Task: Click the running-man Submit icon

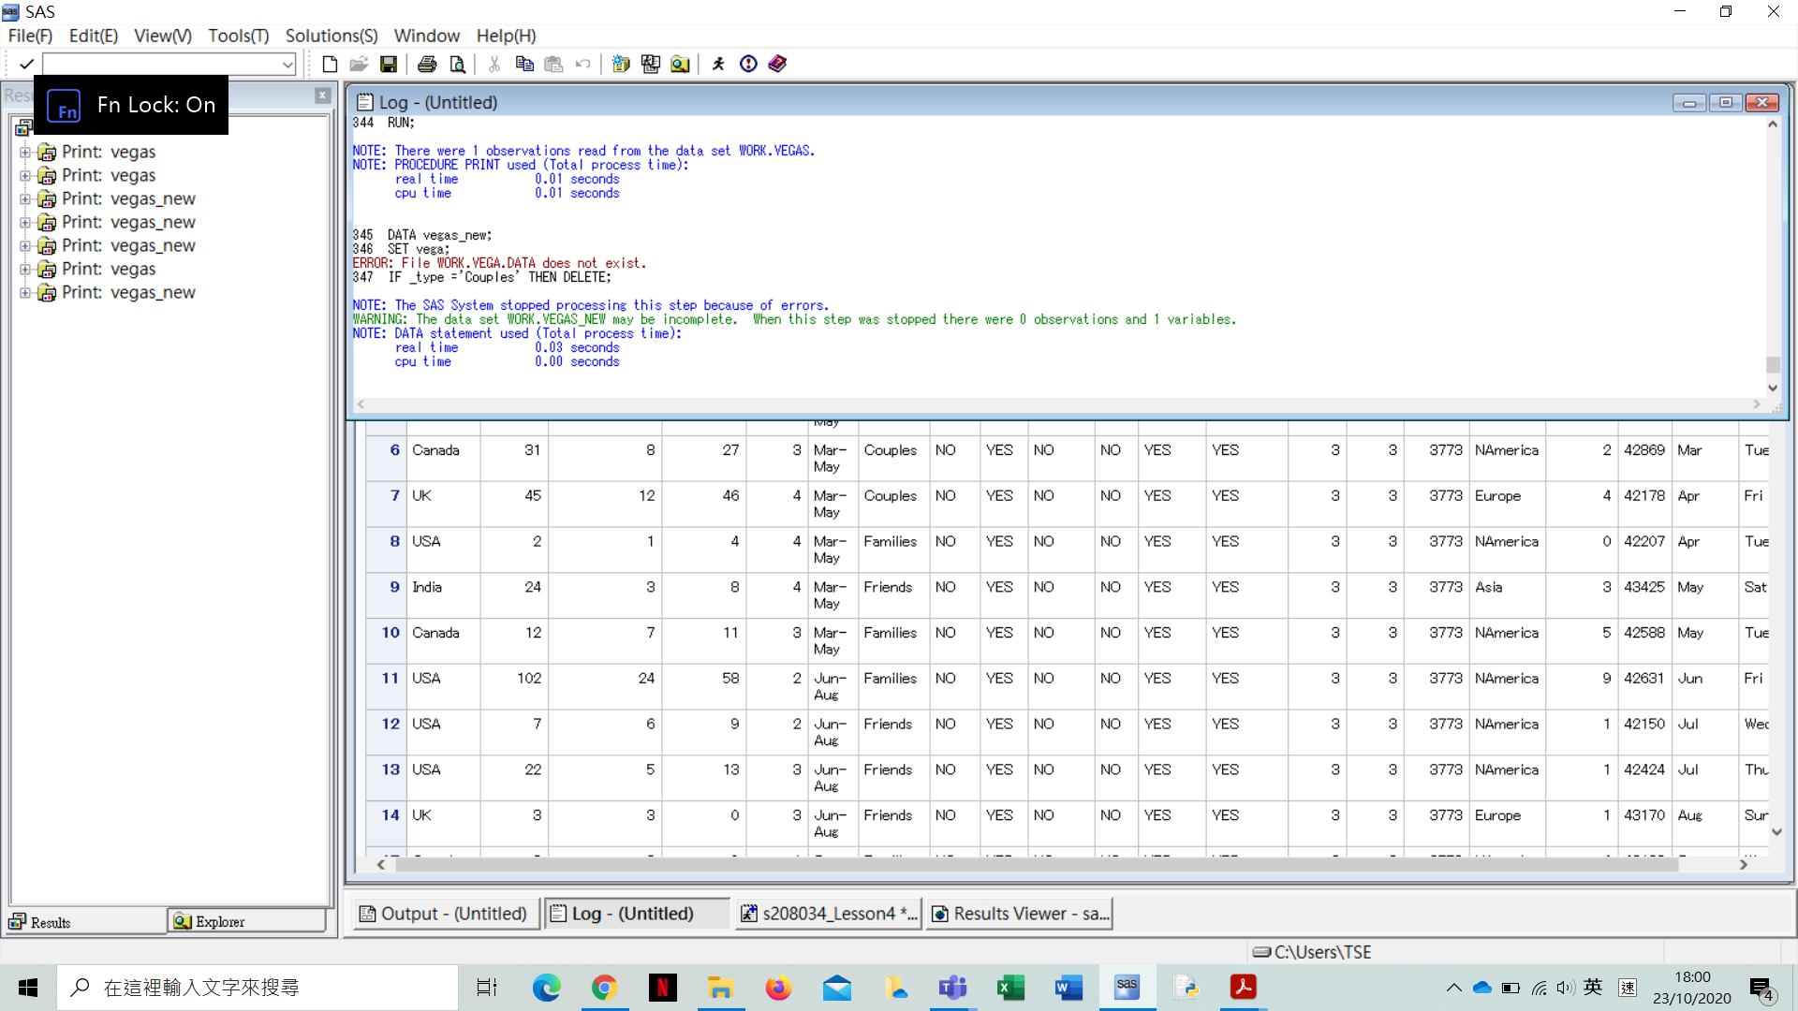Action: click(x=718, y=64)
